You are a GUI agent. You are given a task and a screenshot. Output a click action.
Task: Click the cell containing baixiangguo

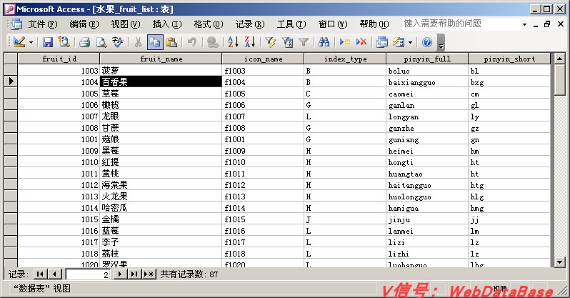[427, 82]
